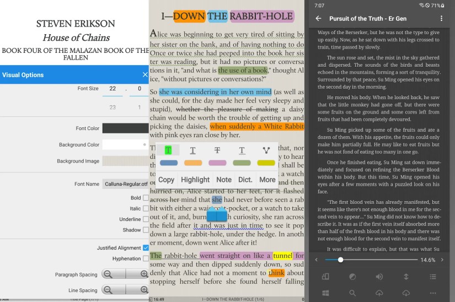This screenshot has height=302, width=455.
Task: Enable the Hyphenation checkbox
Action: [x=146, y=258]
